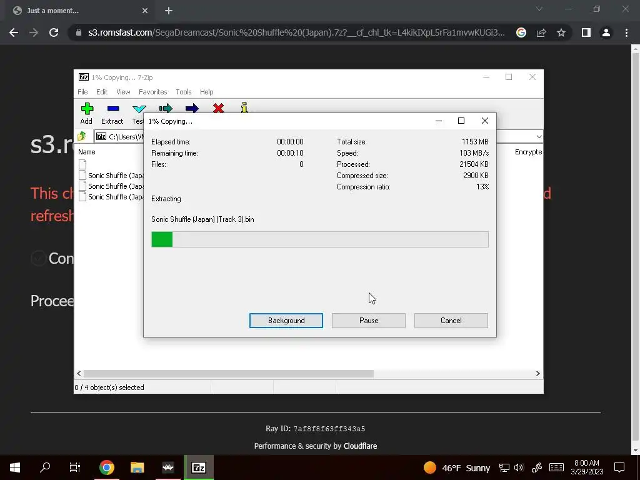Screen dimensions: 640x480
Task: Select the first Sonic Shuffle file row
Action: 111,176
